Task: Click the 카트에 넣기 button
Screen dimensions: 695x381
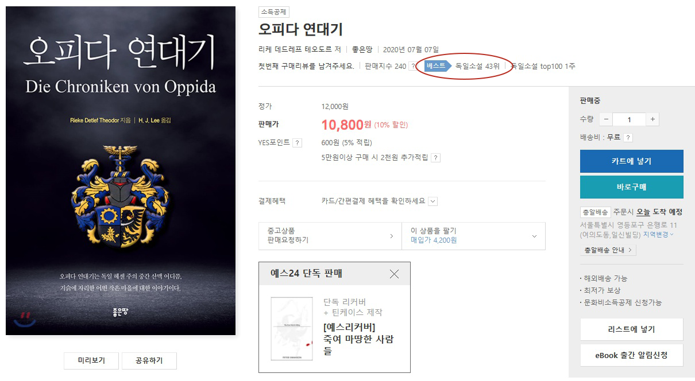Action: click(631, 161)
